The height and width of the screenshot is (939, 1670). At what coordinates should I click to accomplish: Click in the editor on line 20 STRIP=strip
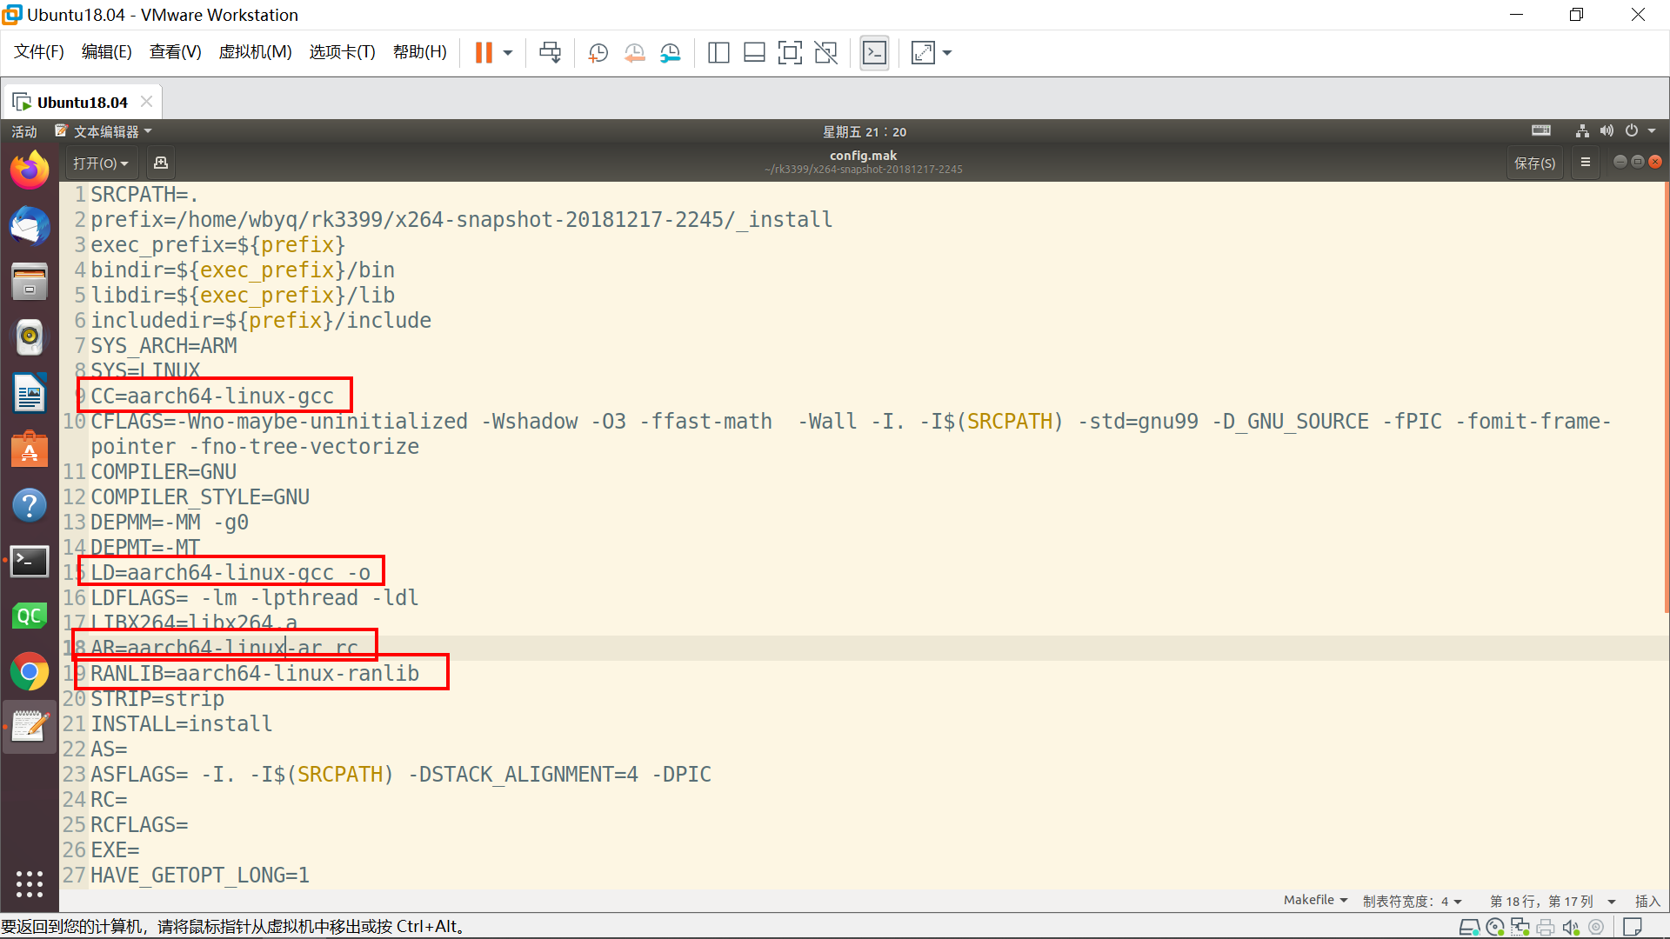click(x=157, y=699)
